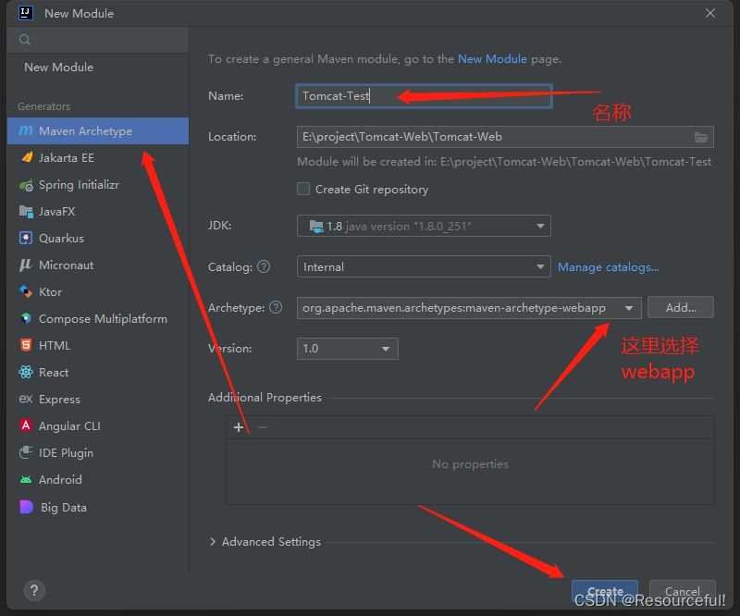740x616 pixels.
Task: Pick the React generator
Action: pyautogui.click(x=98, y=373)
